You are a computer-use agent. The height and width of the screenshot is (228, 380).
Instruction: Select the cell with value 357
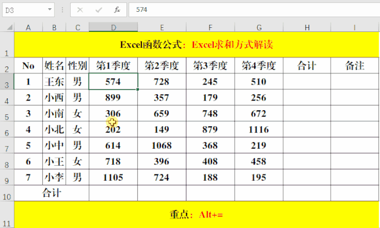(162, 98)
